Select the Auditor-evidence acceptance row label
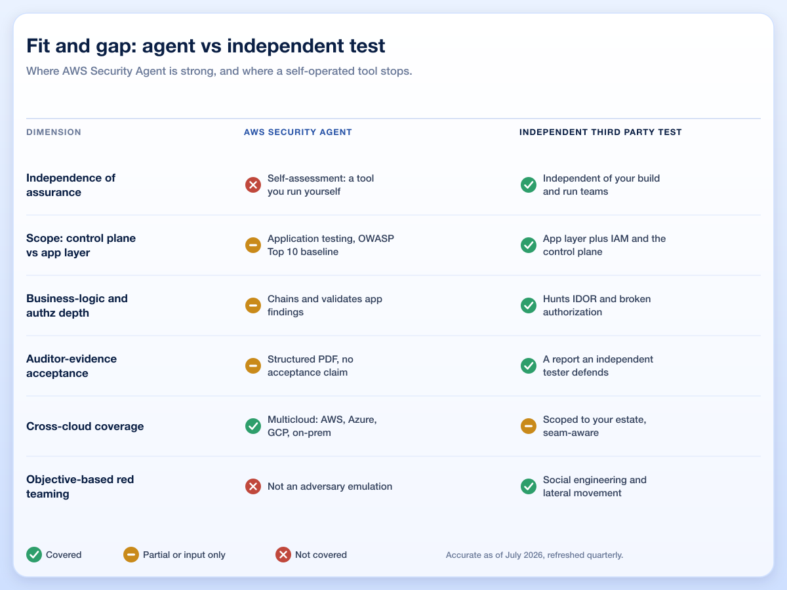This screenshot has height=590, width=787. tap(71, 366)
